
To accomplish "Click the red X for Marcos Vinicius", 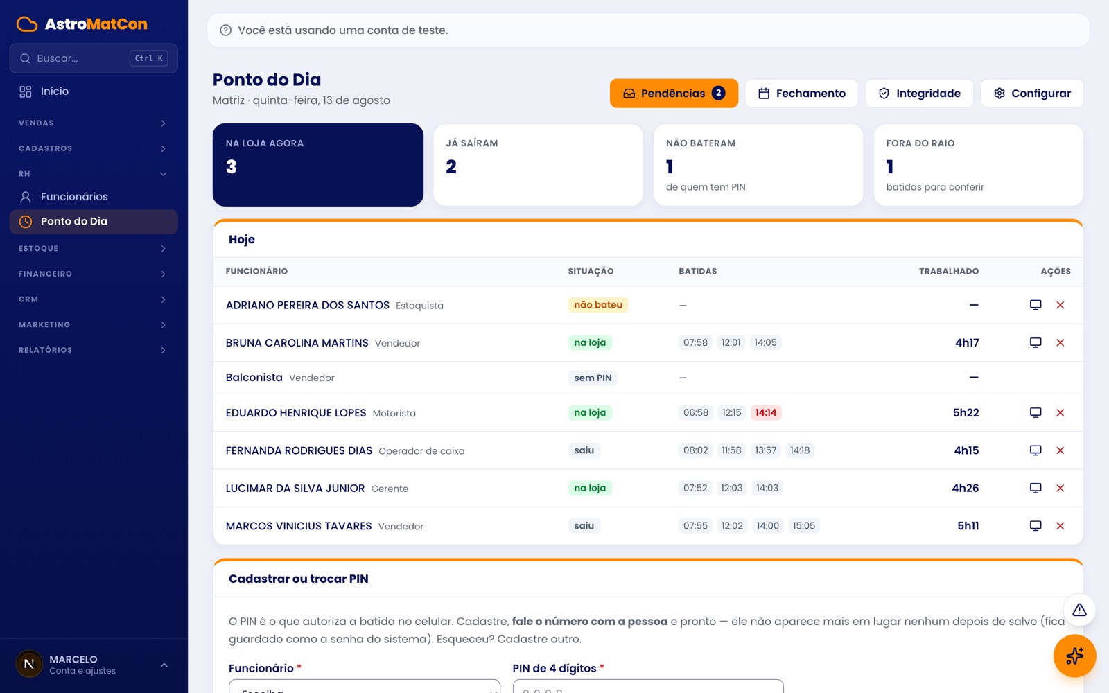I will point(1060,526).
